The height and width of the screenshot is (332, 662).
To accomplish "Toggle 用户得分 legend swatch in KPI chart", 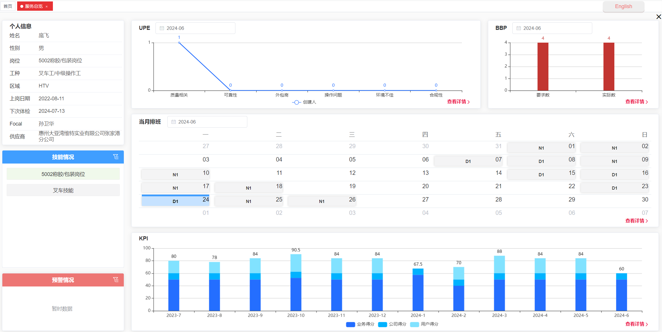I will point(414,324).
